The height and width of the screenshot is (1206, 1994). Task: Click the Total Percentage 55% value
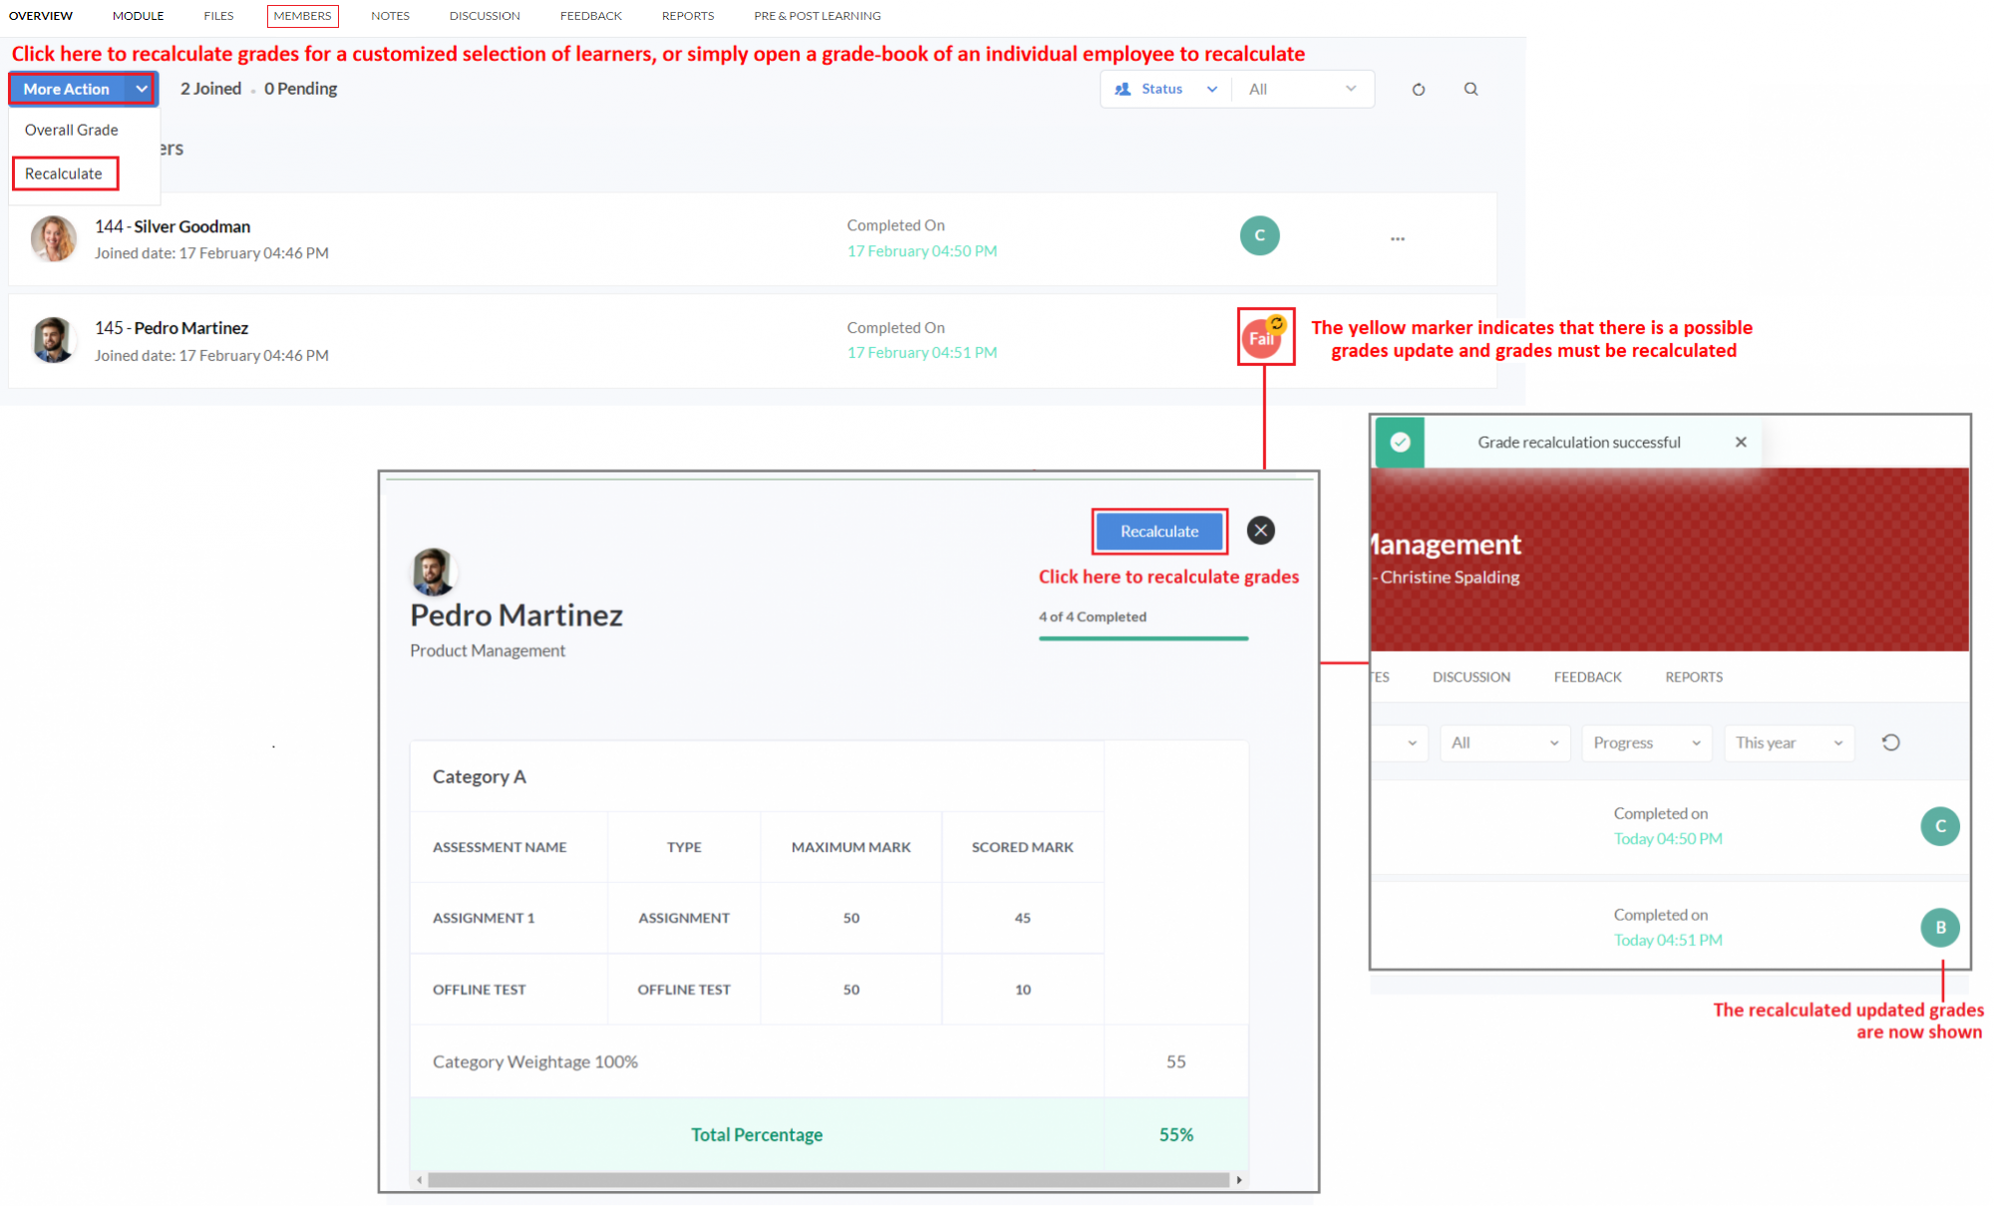[1176, 1134]
